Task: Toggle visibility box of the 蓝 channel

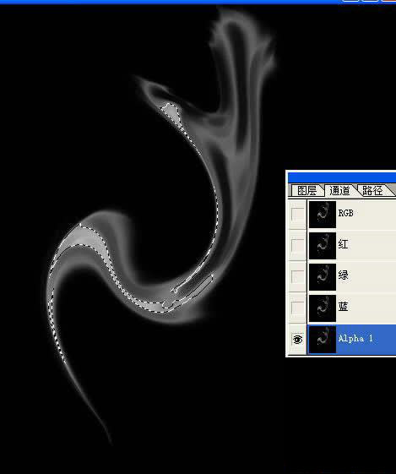Action: point(297,308)
